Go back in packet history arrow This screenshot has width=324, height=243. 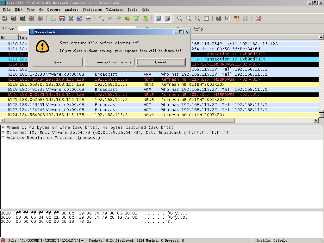(110, 18)
